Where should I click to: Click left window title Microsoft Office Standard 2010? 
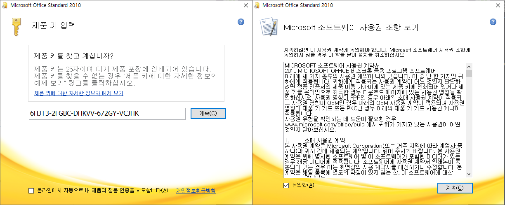coord(45,5)
